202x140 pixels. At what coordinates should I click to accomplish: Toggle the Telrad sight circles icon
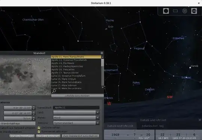(185, 11)
